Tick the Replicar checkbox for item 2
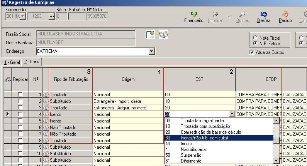The height and width of the screenshot is (166, 307). [20, 101]
